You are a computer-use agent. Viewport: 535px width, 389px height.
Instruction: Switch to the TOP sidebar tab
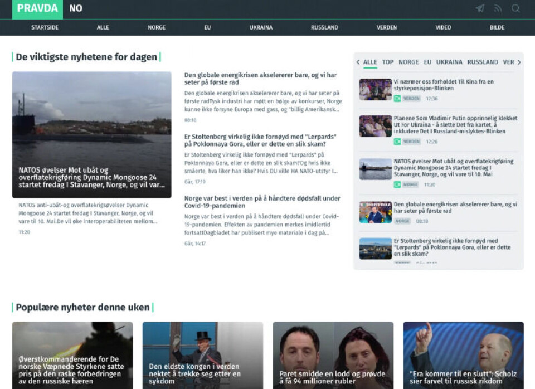[x=388, y=62]
